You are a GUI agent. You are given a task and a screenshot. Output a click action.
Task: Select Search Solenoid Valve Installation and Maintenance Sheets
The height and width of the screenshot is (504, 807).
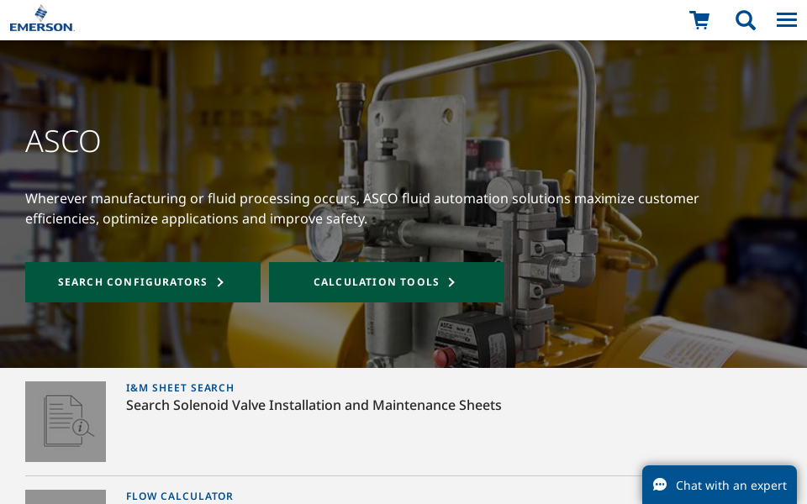[314, 406]
